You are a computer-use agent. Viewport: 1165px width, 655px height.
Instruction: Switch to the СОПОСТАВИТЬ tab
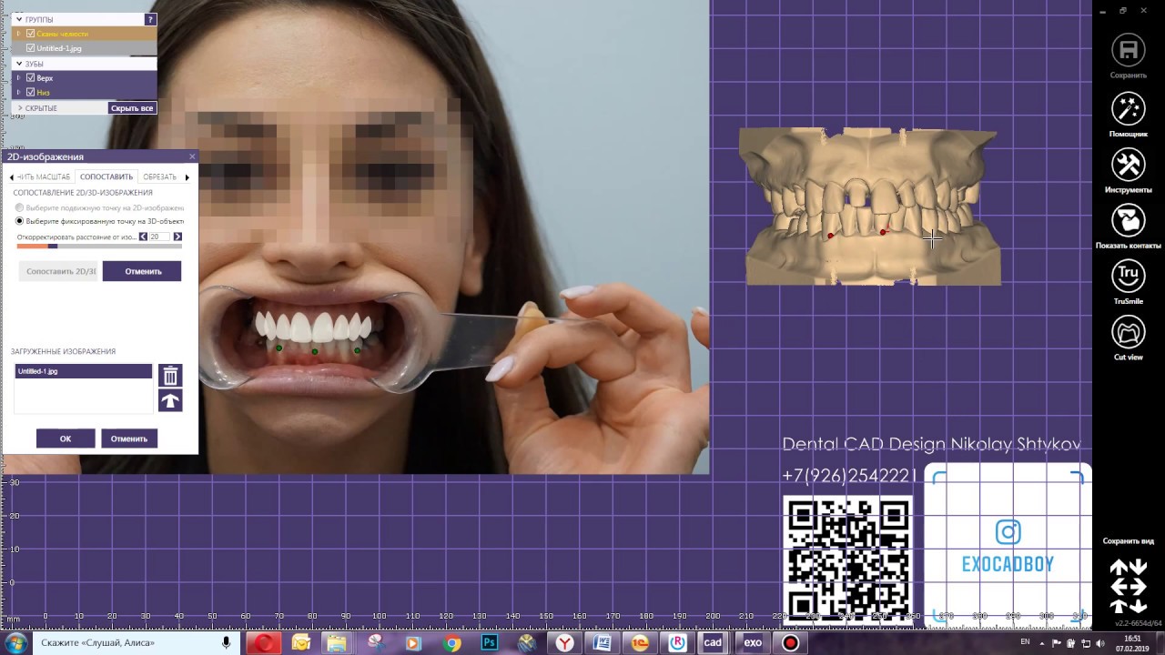tap(106, 176)
